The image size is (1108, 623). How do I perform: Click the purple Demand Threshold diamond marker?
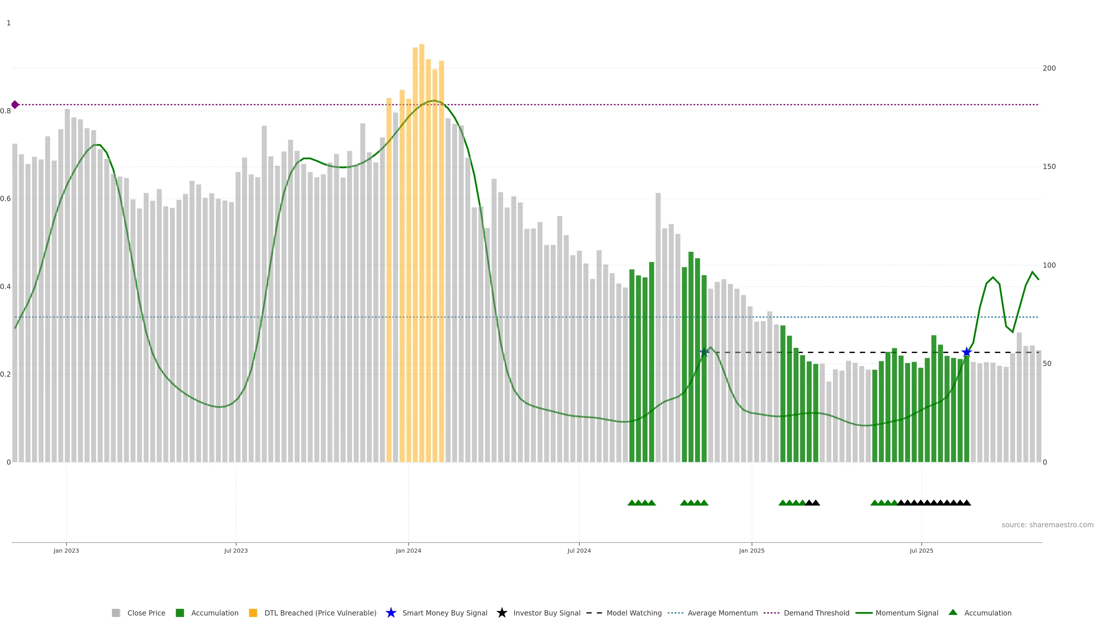(x=15, y=104)
